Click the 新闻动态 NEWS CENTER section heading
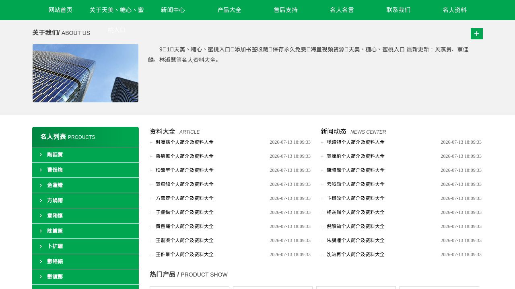Viewport: 515px width, 289px height. coord(353,132)
